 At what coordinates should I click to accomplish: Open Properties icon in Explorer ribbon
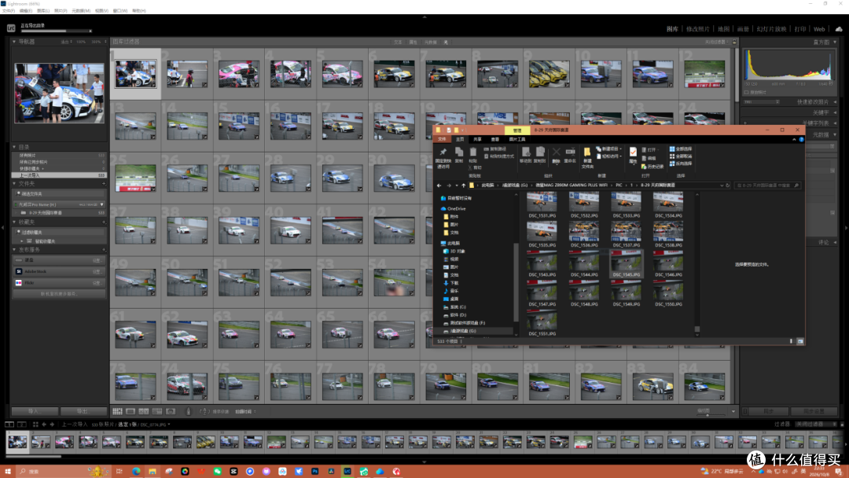[x=632, y=153]
